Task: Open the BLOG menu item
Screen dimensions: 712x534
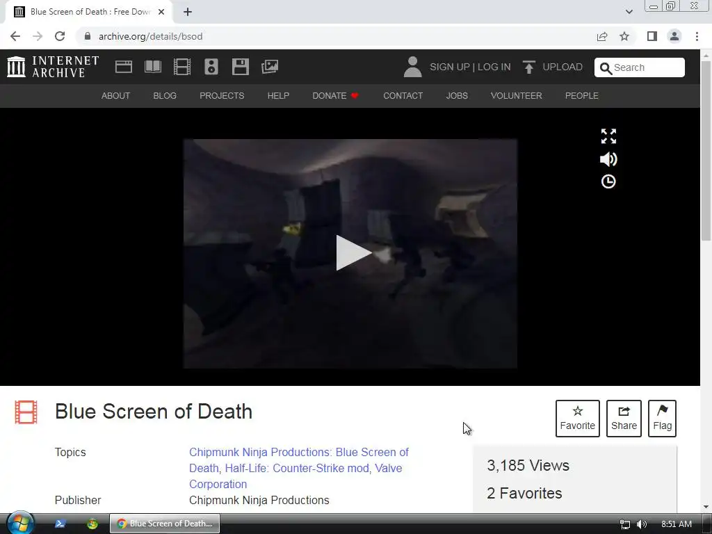Action: tap(165, 96)
